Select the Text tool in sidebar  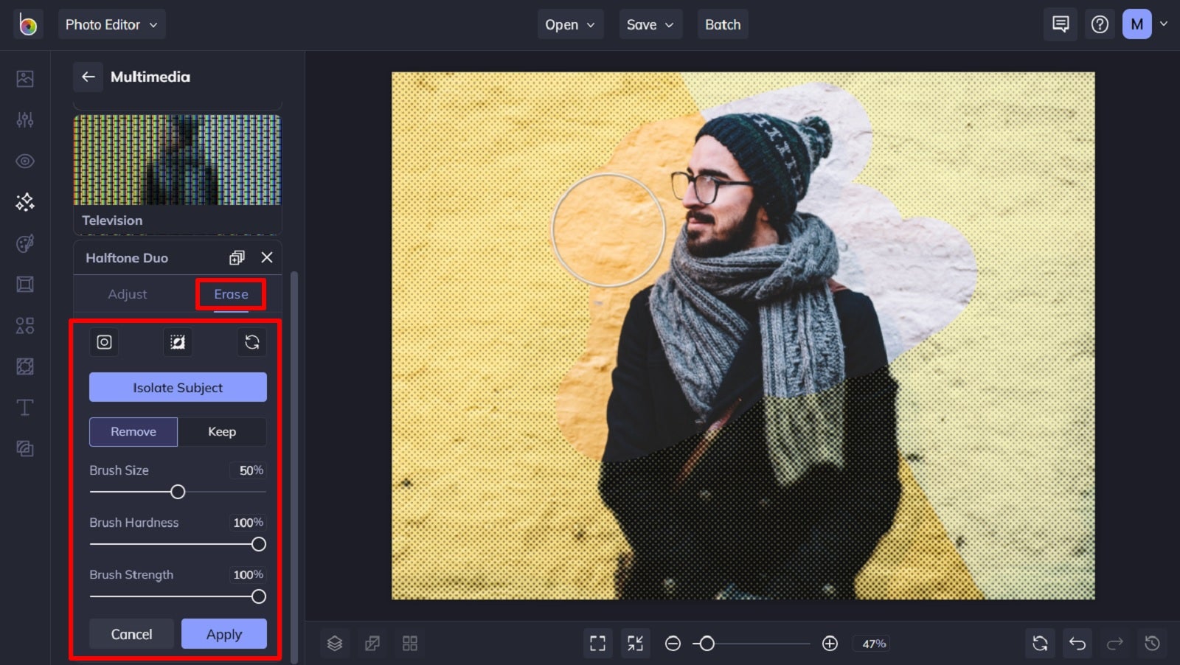pyautogui.click(x=25, y=407)
